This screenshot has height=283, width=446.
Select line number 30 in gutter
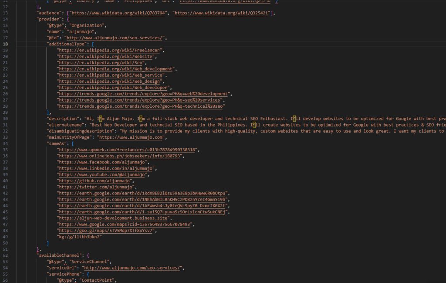coord(5,119)
